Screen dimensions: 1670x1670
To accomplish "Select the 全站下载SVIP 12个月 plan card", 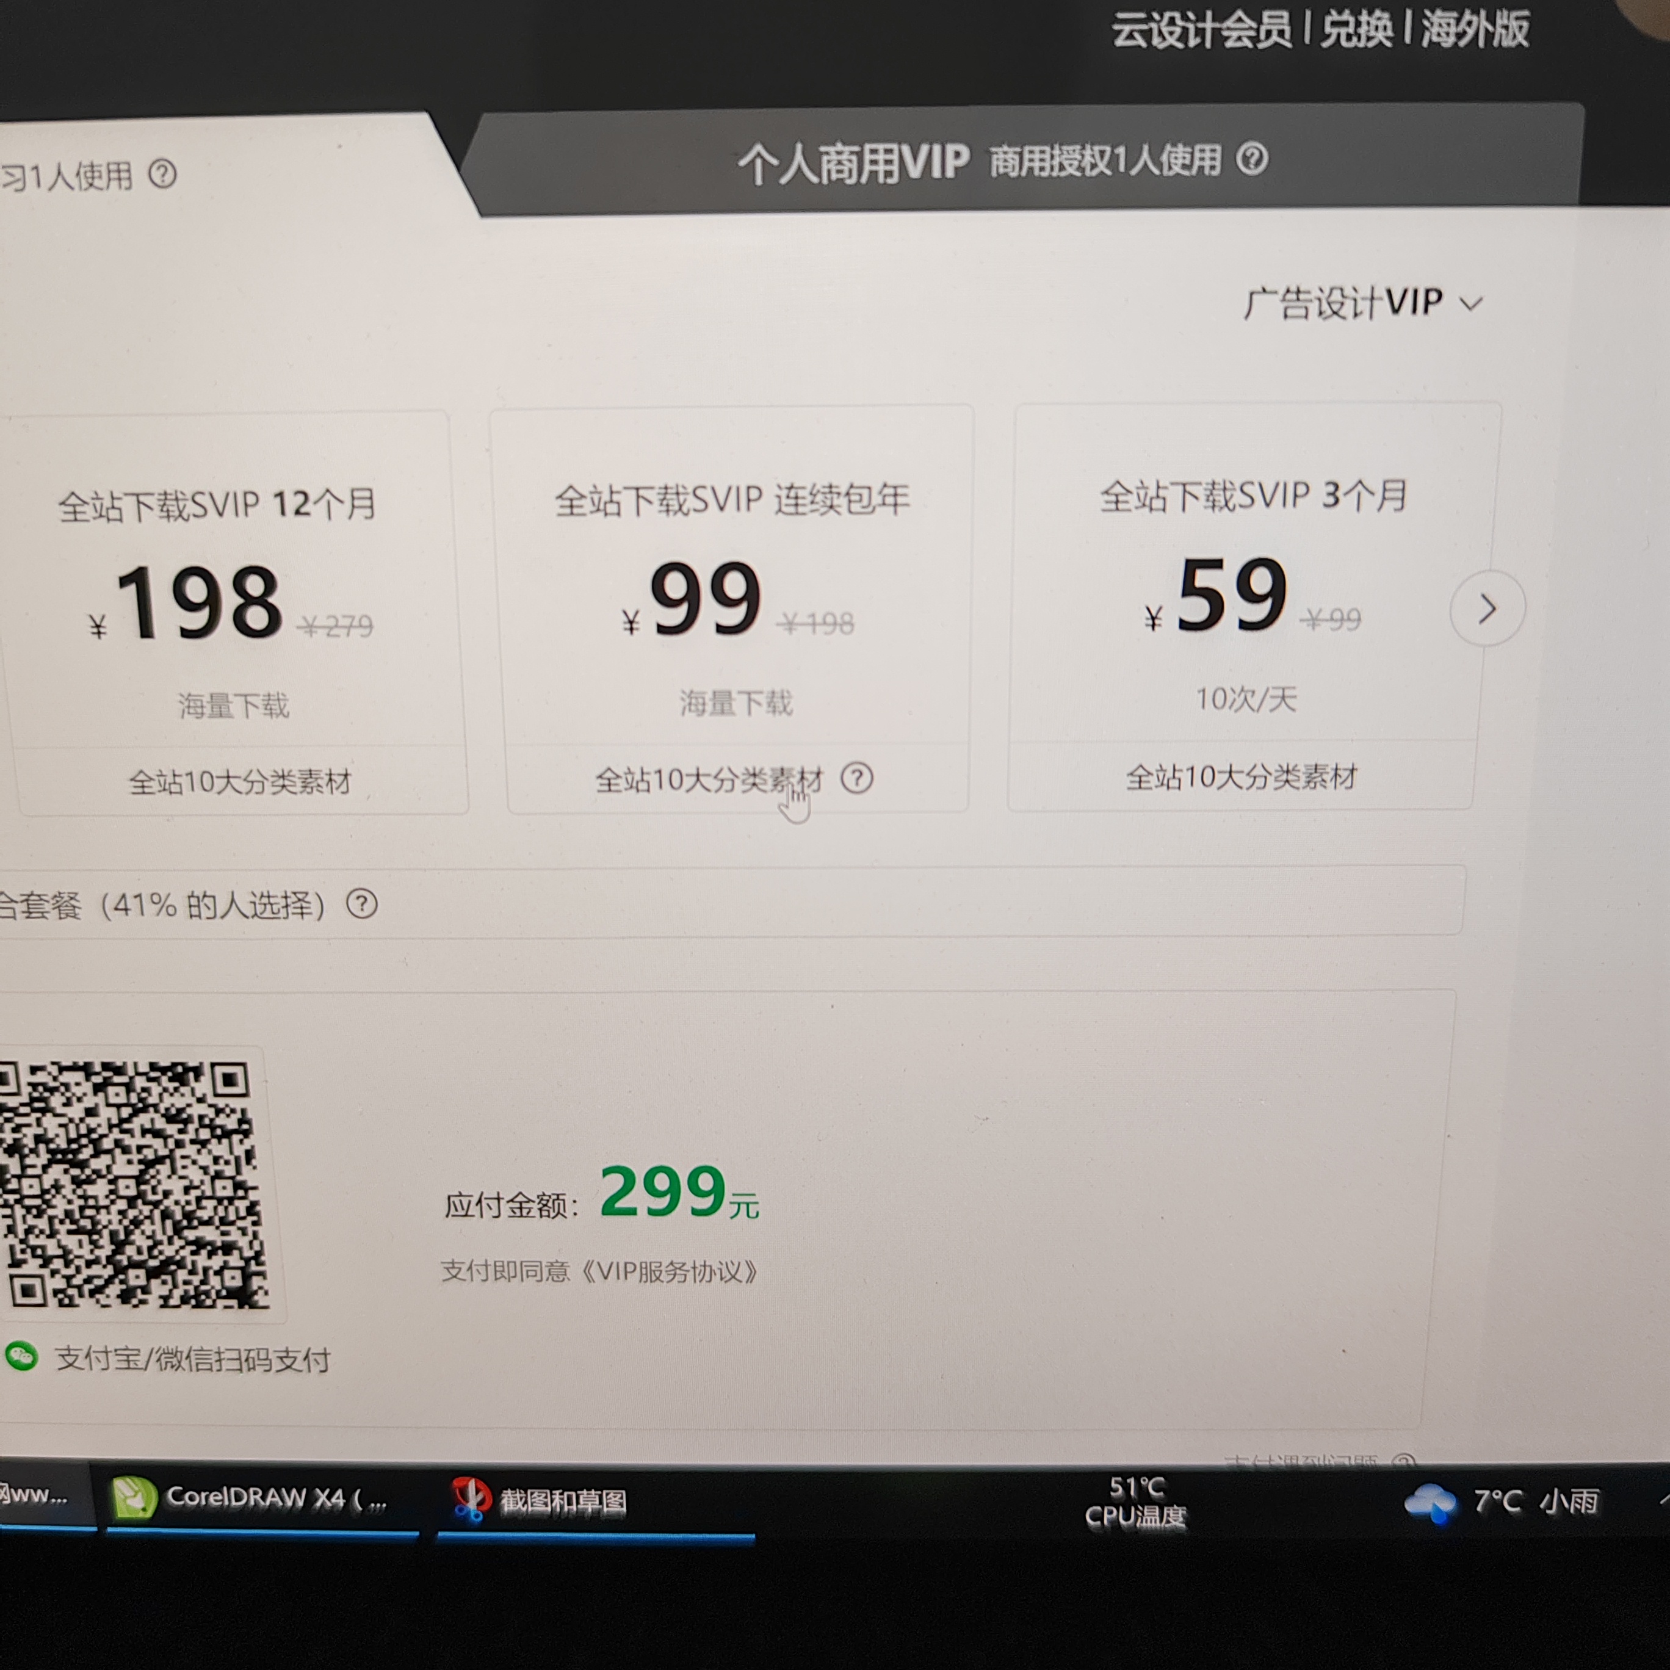I will coord(233,605).
